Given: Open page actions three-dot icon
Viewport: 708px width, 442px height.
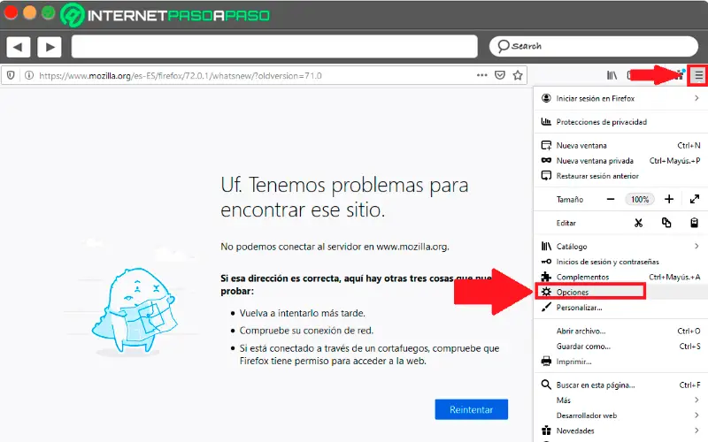Looking at the screenshot, I should point(481,75).
